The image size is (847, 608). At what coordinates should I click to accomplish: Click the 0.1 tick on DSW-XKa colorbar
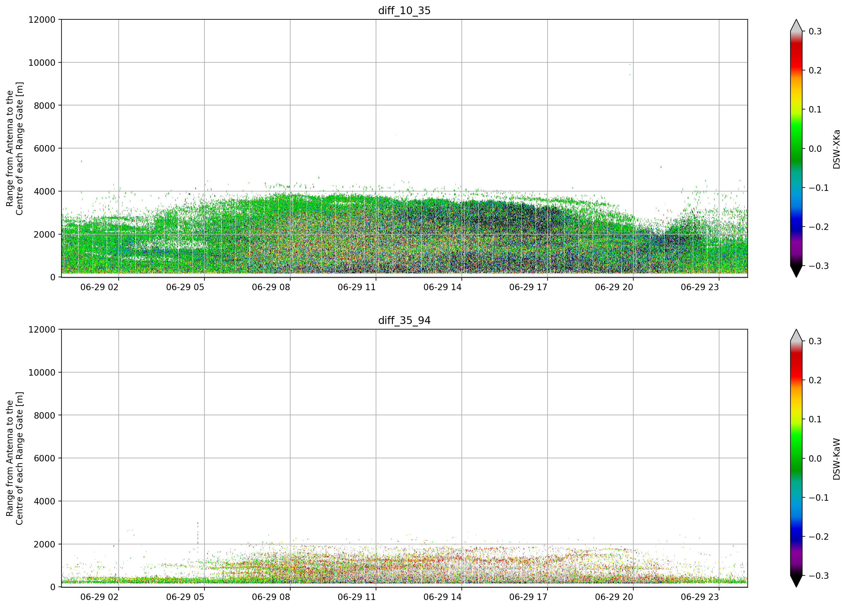click(x=815, y=109)
